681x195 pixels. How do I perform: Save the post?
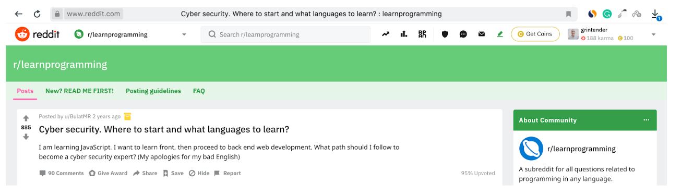pyautogui.click(x=173, y=173)
